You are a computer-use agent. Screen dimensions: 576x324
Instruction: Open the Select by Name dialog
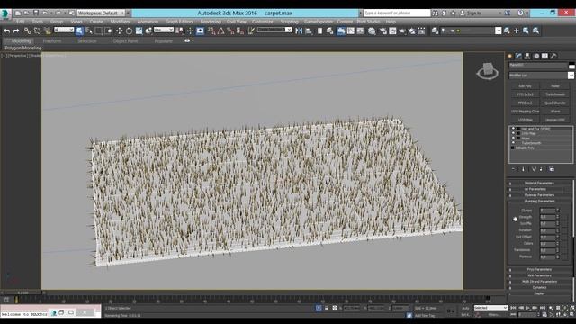[89, 31]
